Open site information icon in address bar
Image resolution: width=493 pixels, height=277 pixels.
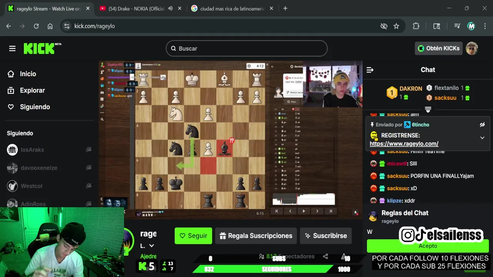click(67, 26)
